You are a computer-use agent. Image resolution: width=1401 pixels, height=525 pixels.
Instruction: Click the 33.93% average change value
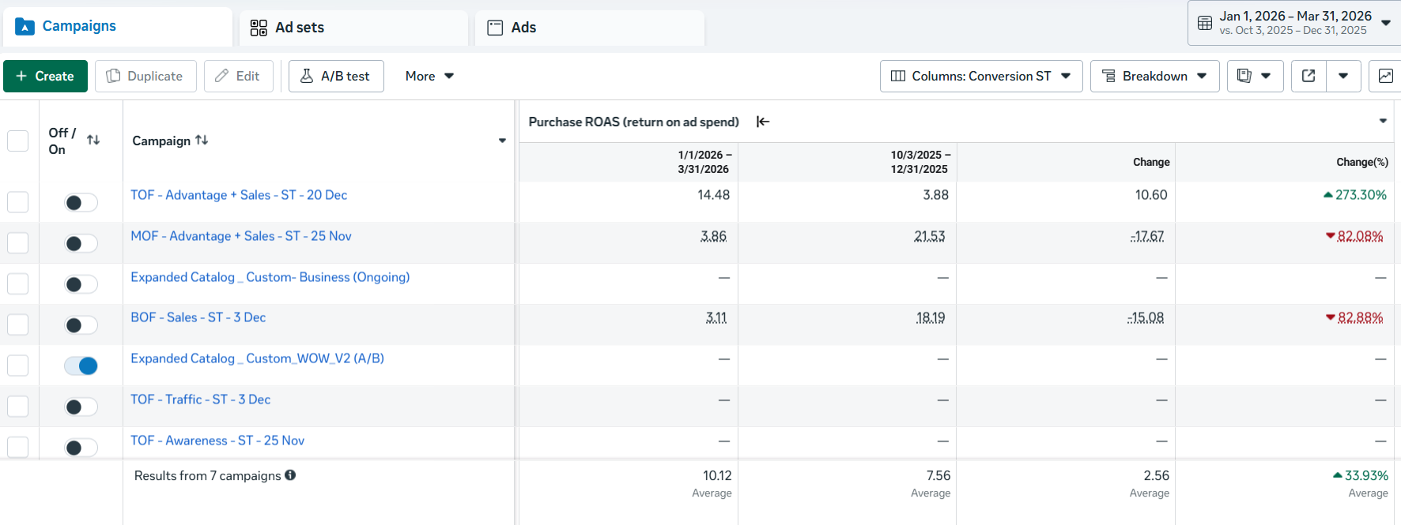point(1361,475)
